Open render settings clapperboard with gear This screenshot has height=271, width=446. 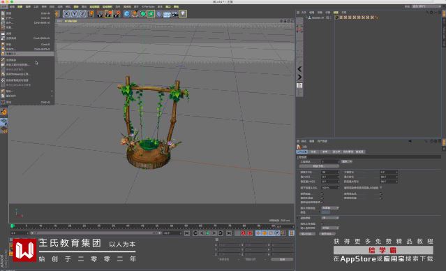tap(117, 14)
